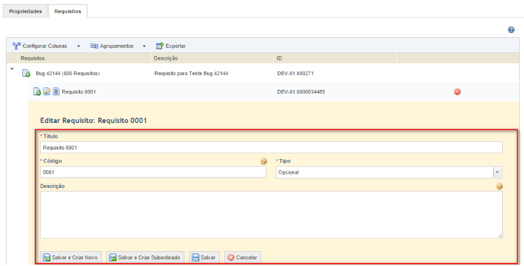The image size is (524, 266).
Task: Open the Tipo dropdown showing Opcional
Action: (389, 173)
